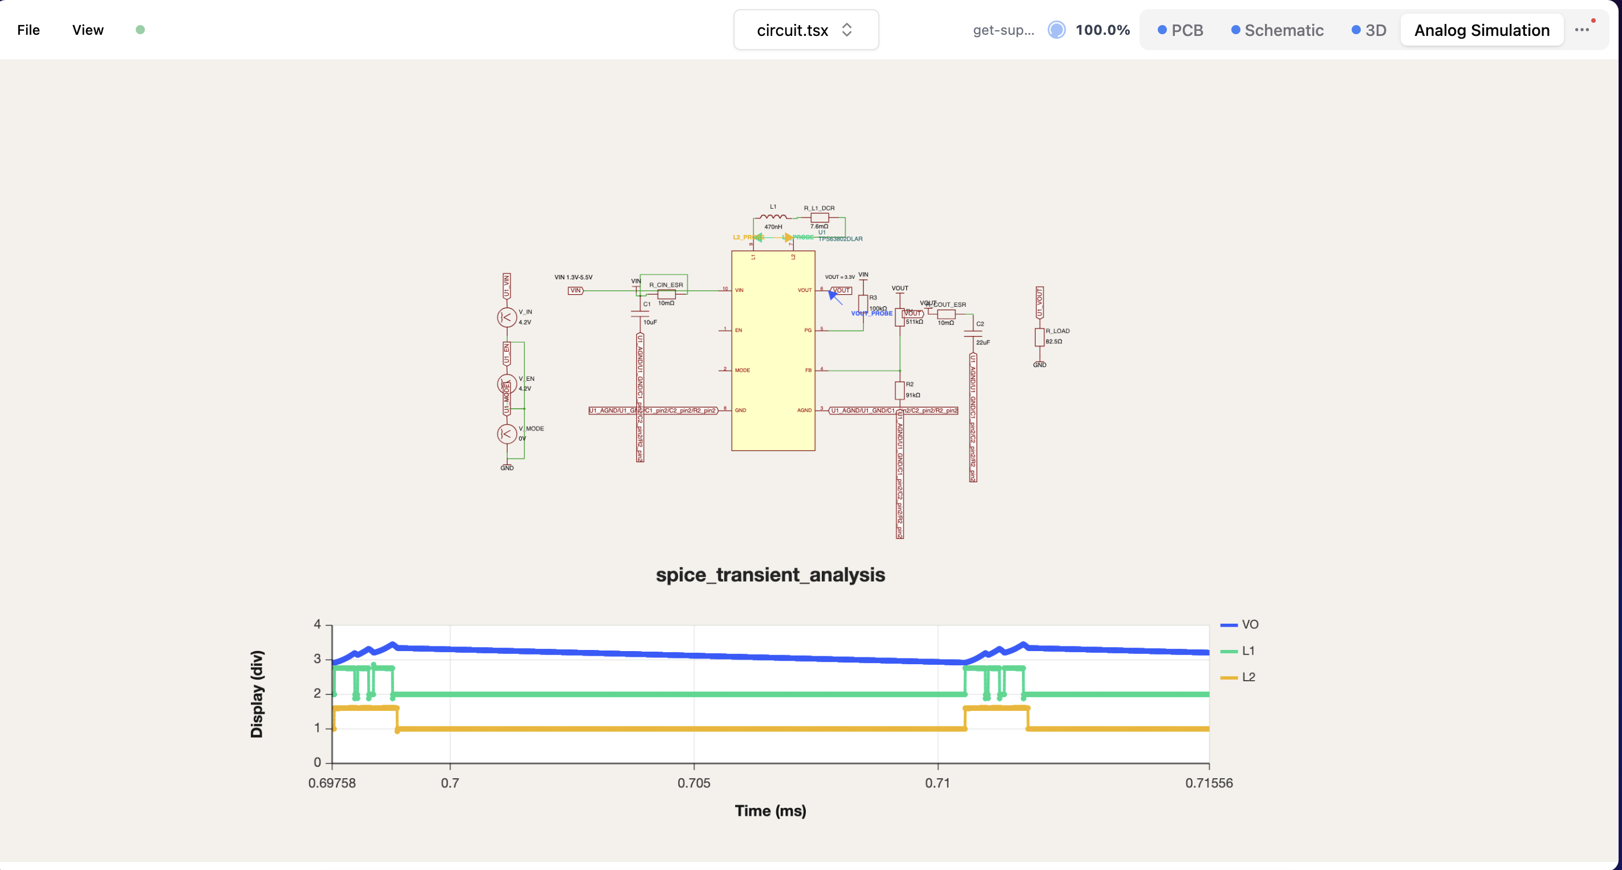Click the blue VOUT_PROBE arrow marker

click(x=835, y=297)
